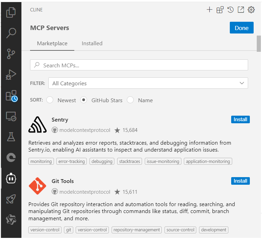Open the rocket icon view in sidebar
This screenshot has height=241, width=264.
point(11,199)
